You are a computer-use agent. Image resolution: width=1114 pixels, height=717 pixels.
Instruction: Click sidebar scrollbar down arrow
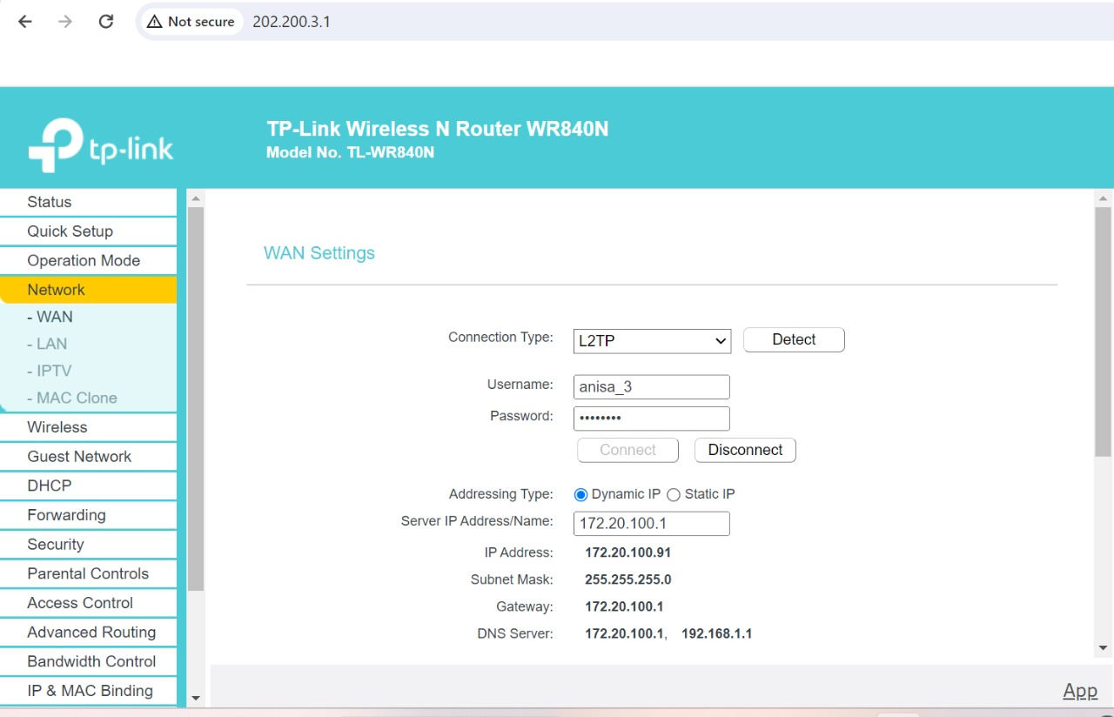[x=196, y=698]
